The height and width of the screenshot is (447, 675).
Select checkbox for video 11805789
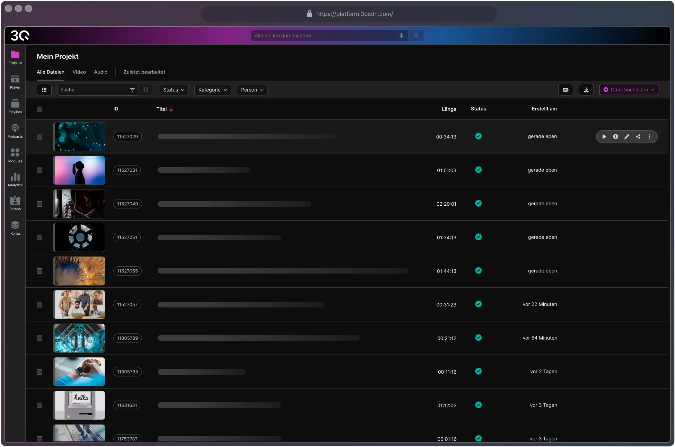click(40, 338)
